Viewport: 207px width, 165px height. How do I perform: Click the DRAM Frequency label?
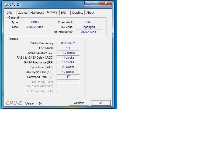42,43
